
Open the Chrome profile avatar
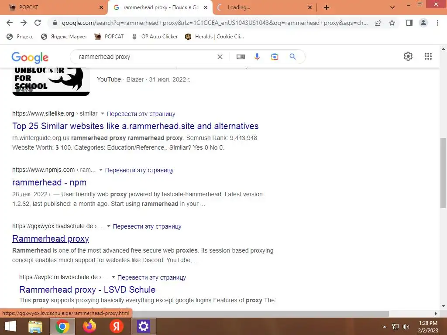pyautogui.click(x=423, y=23)
